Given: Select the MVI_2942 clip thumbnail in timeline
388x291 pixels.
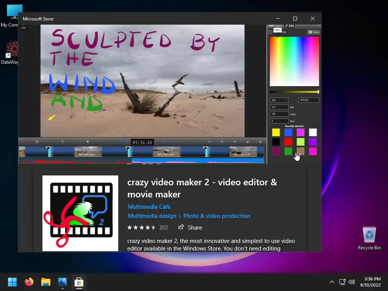Looking at the screenshot, I should (88, 152).
